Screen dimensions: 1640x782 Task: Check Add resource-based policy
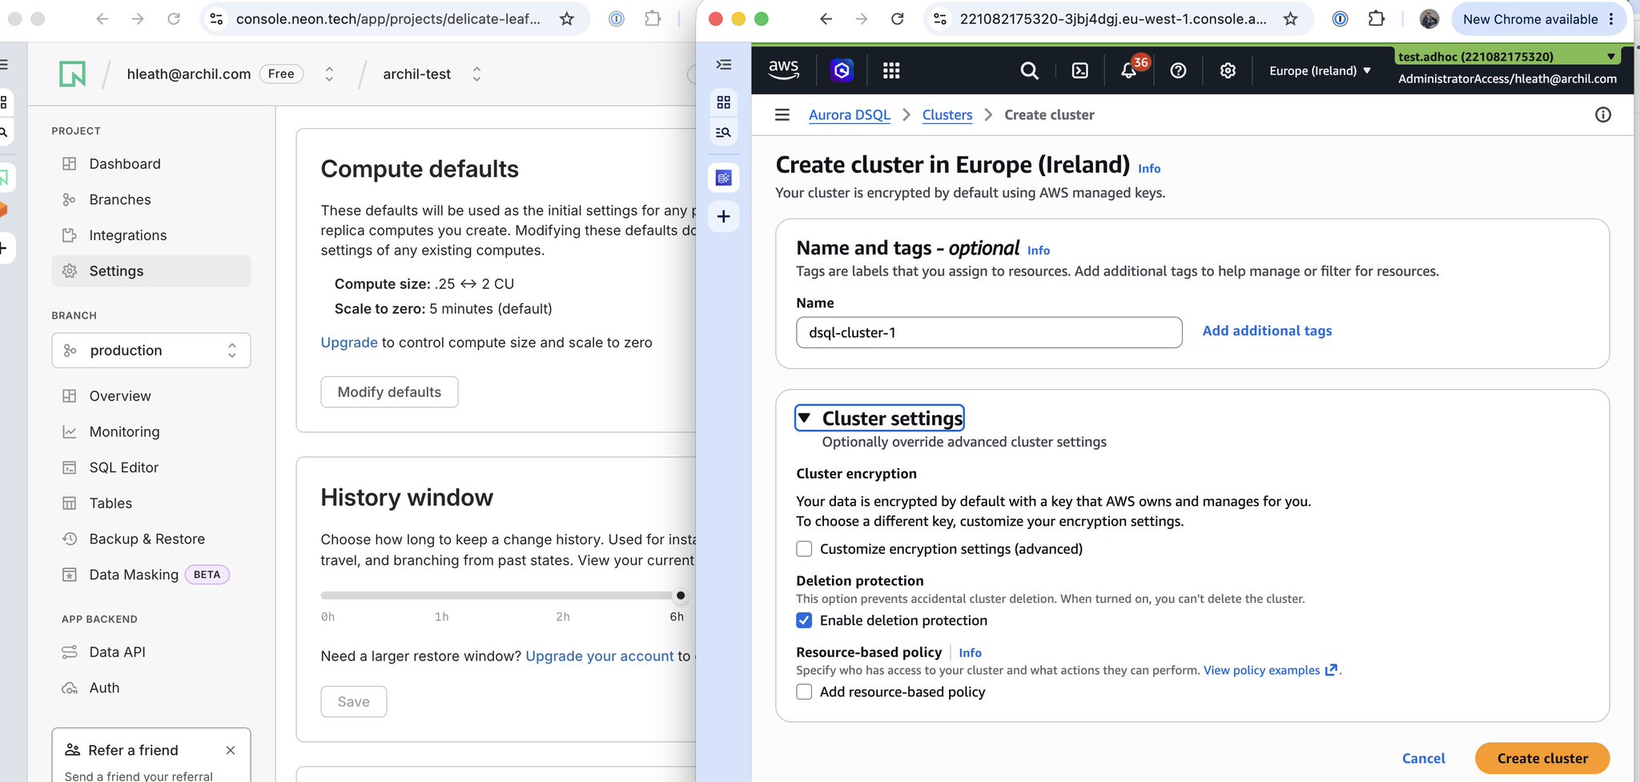(804, 692)
